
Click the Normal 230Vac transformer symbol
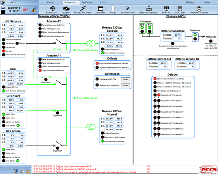tap(91, 127)
